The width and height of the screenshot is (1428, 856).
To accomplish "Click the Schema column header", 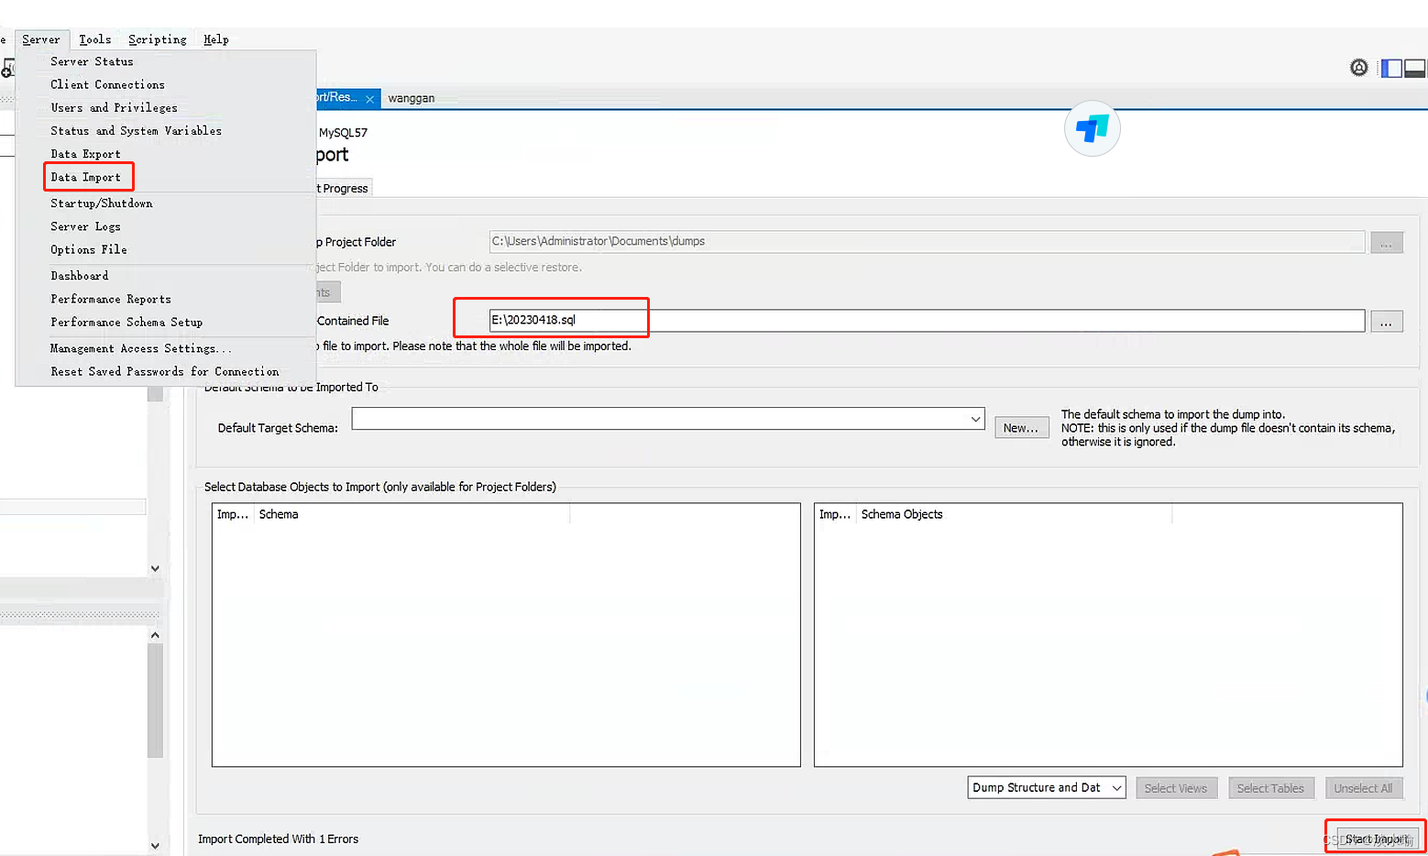I will 412,514.
